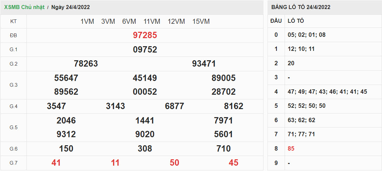This screenshot has height=171, width=382.
Task: Click the "BẢNG LÔ TÔ 24/4/2022" heading
Action: click(301, 7)
